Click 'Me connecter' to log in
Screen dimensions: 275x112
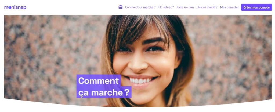coord(229,7)
